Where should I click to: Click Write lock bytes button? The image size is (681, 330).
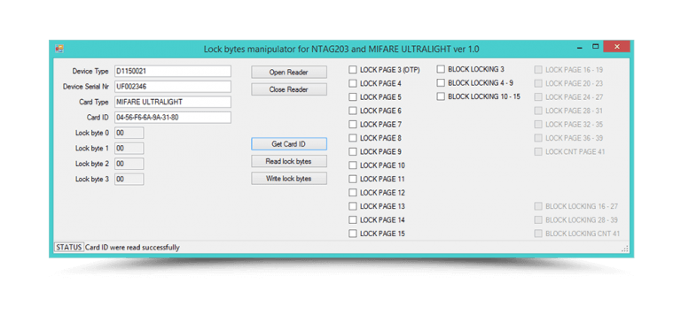click(x=289, y=179)
